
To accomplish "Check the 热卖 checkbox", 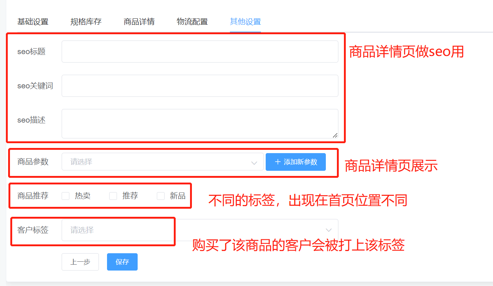I will (65, 195).
